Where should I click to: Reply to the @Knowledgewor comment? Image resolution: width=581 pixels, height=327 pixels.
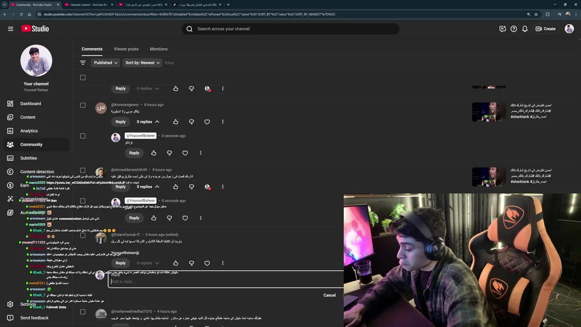(x=120, y=122)
